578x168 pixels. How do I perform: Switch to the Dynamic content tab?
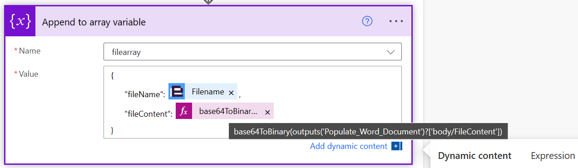[474, 156]
